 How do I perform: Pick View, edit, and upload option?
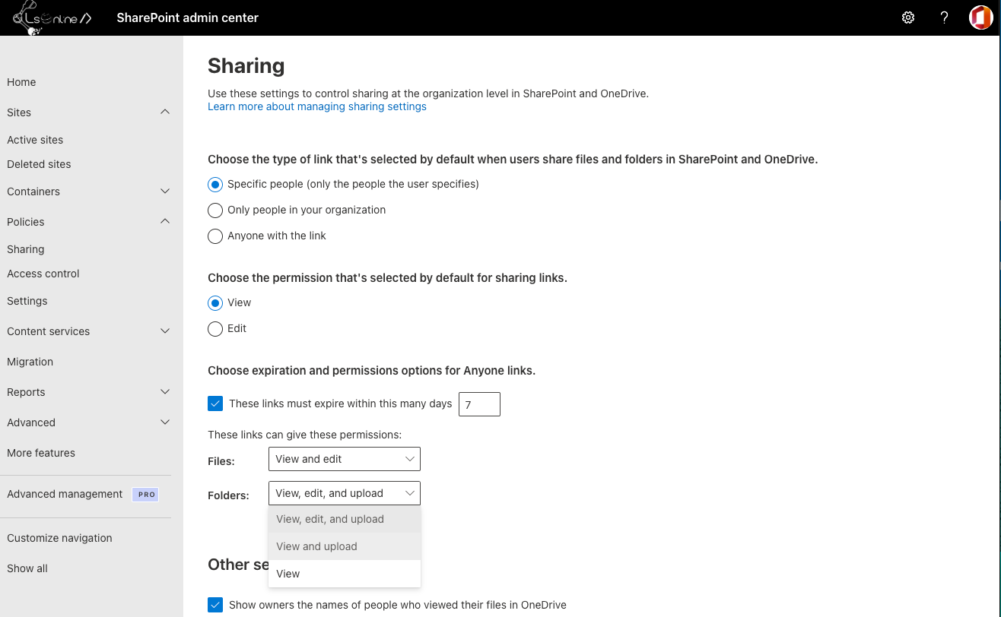tap(345, 519)
